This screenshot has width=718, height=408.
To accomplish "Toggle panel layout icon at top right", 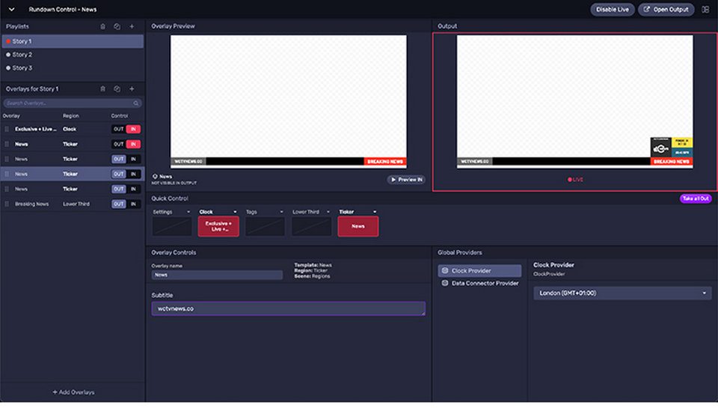I will pos(705,10).
